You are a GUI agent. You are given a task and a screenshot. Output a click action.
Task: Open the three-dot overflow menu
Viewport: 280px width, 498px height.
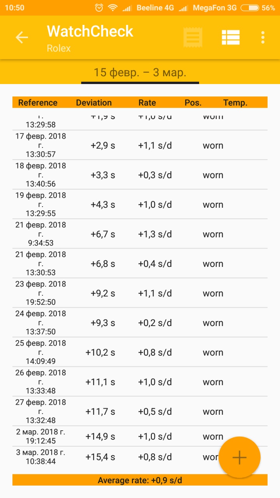point(263,37)
